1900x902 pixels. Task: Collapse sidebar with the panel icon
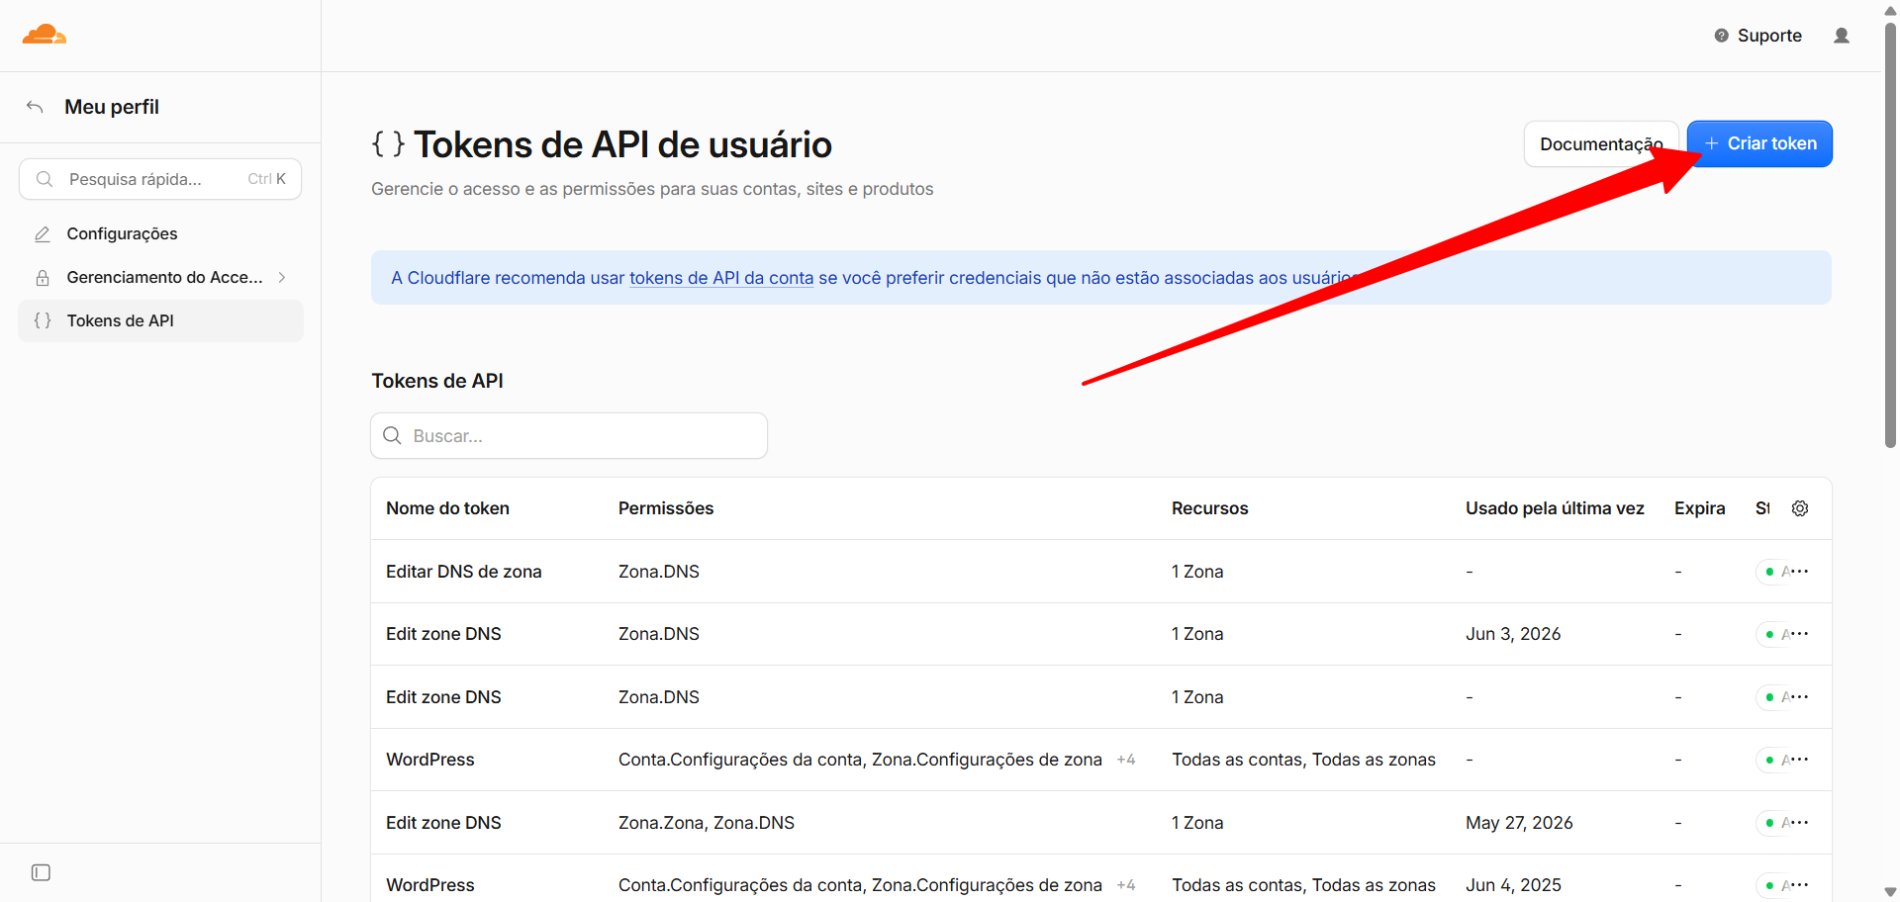(x=41, y=872)
